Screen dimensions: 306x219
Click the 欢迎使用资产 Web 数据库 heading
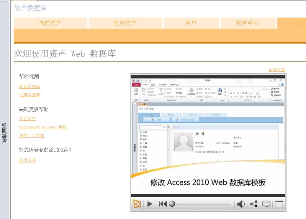point(65,54)
